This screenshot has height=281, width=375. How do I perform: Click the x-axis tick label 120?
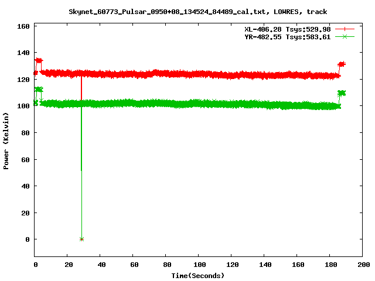coord(233,265)
